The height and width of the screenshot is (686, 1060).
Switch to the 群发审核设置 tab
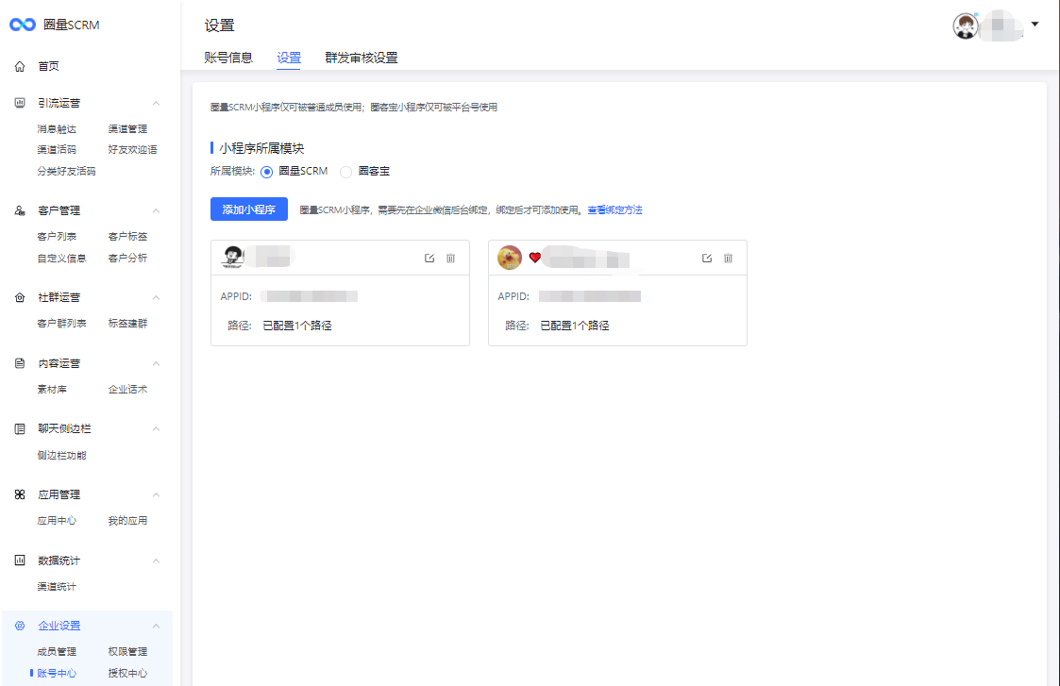pyautogui.click(x=361, y=58)
